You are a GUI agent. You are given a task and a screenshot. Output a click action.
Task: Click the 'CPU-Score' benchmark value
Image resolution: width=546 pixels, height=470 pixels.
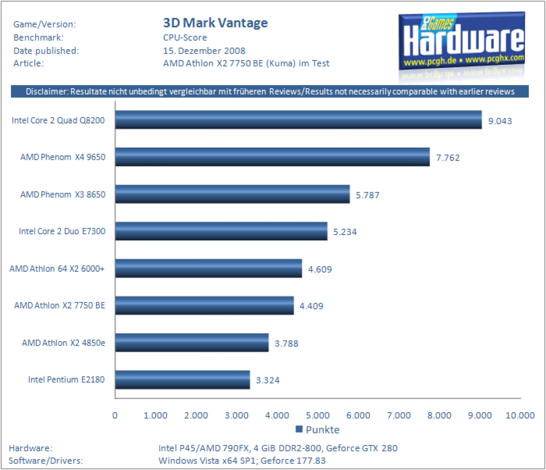pos(185,38)
